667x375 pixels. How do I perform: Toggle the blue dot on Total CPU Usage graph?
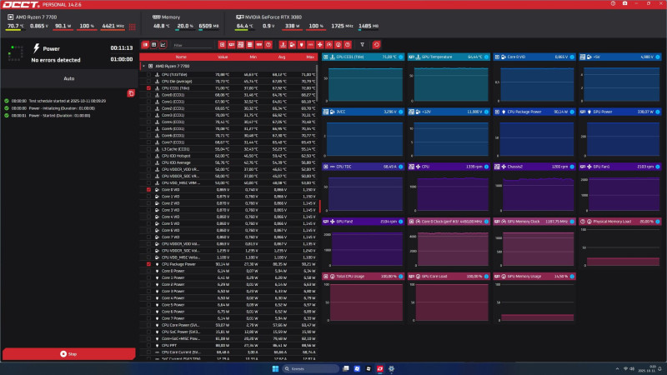click(x=401, y=277)
